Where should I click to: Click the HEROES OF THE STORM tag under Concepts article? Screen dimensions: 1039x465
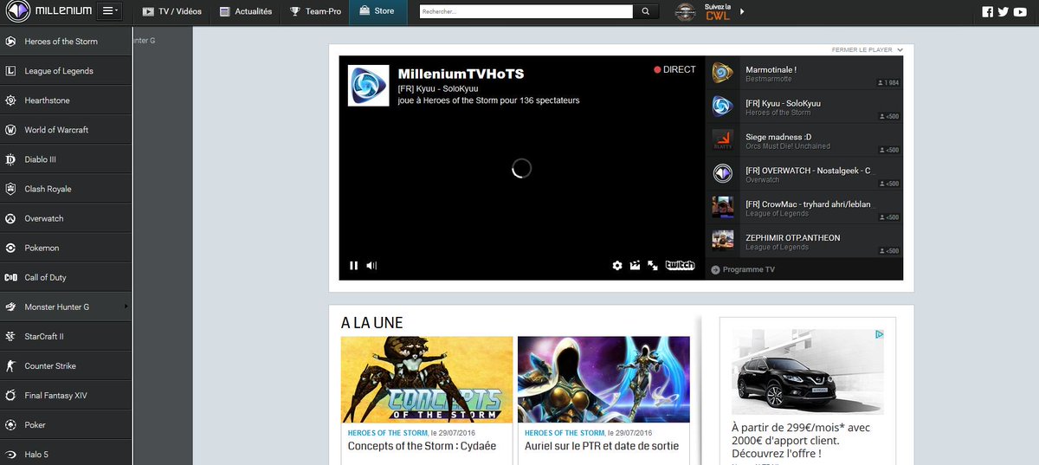click(x=387, y=432)
